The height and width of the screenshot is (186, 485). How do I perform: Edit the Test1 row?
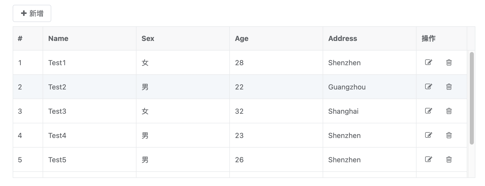428,62
